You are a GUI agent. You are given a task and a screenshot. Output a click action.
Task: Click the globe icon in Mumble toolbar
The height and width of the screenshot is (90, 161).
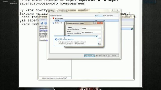(42, 23)
